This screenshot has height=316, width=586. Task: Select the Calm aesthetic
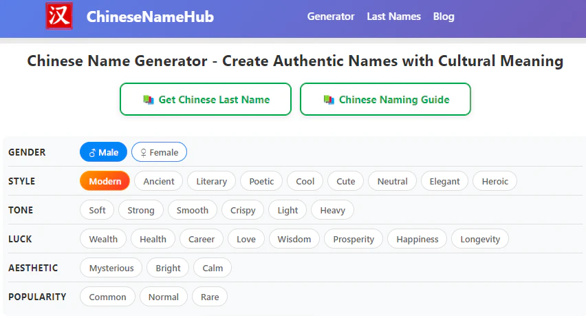tap(213, 268)
